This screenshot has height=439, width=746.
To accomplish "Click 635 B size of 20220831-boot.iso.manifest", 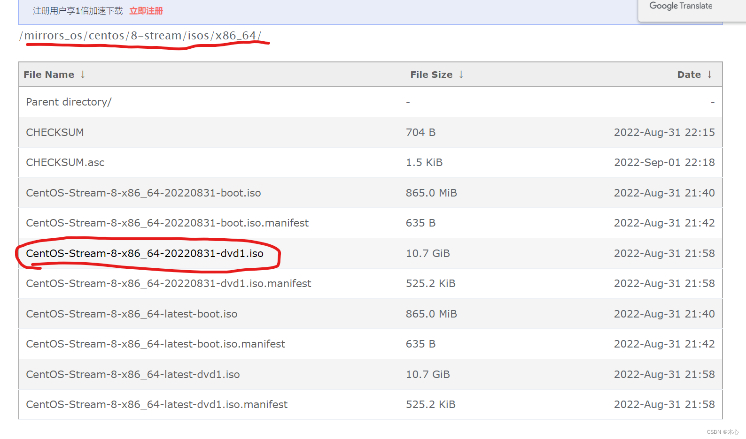I will click(x=421, y=223).
